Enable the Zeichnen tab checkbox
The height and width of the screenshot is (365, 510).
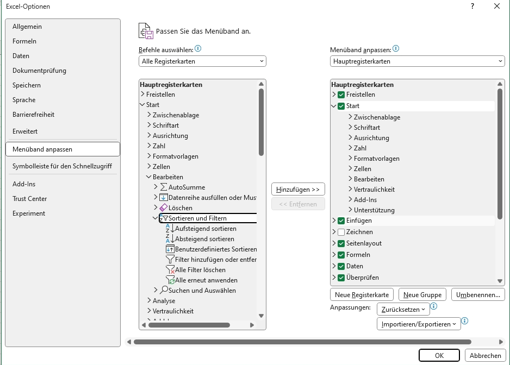(x=341, y=232)
